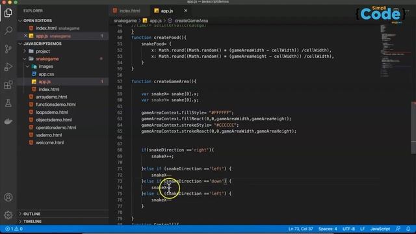Click snakegame in the breadcrumb
The height and width of the screenshot is (234, 416).
[x=125, y=21]
